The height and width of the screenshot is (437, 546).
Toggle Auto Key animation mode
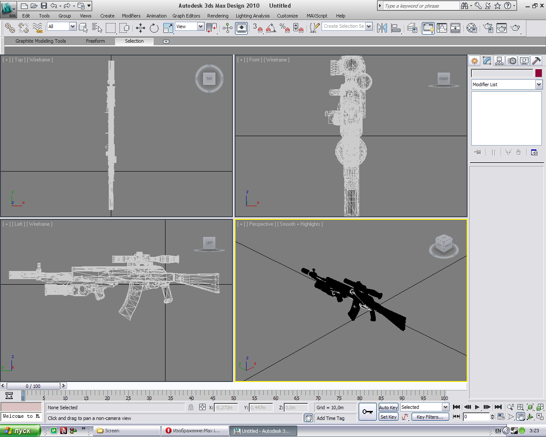(x=388, y=408)
